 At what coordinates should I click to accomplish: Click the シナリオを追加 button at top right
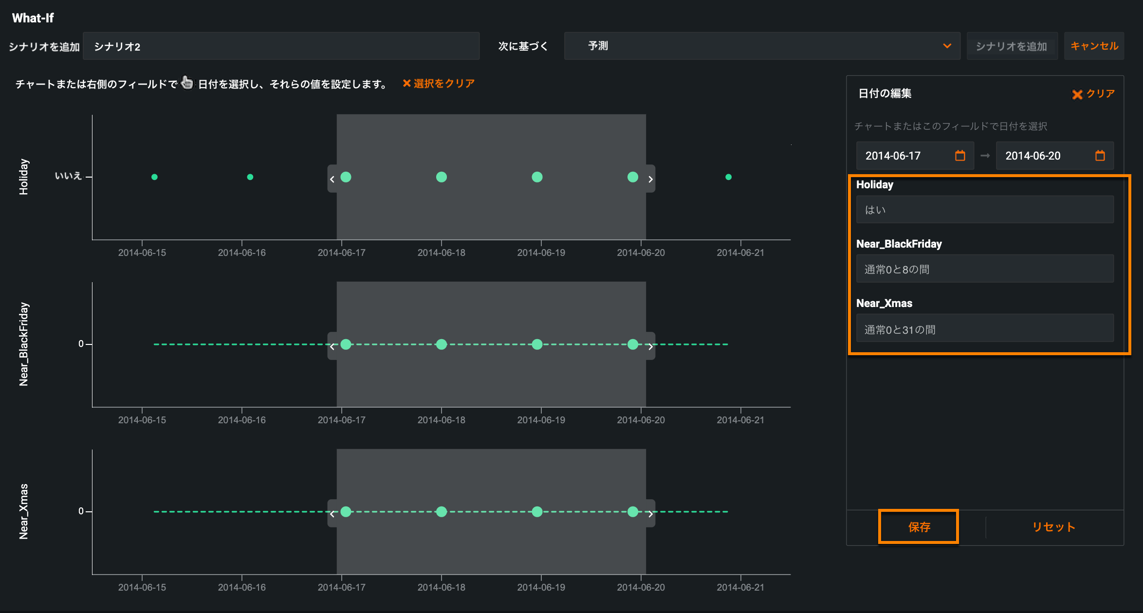click(1011, 46)
